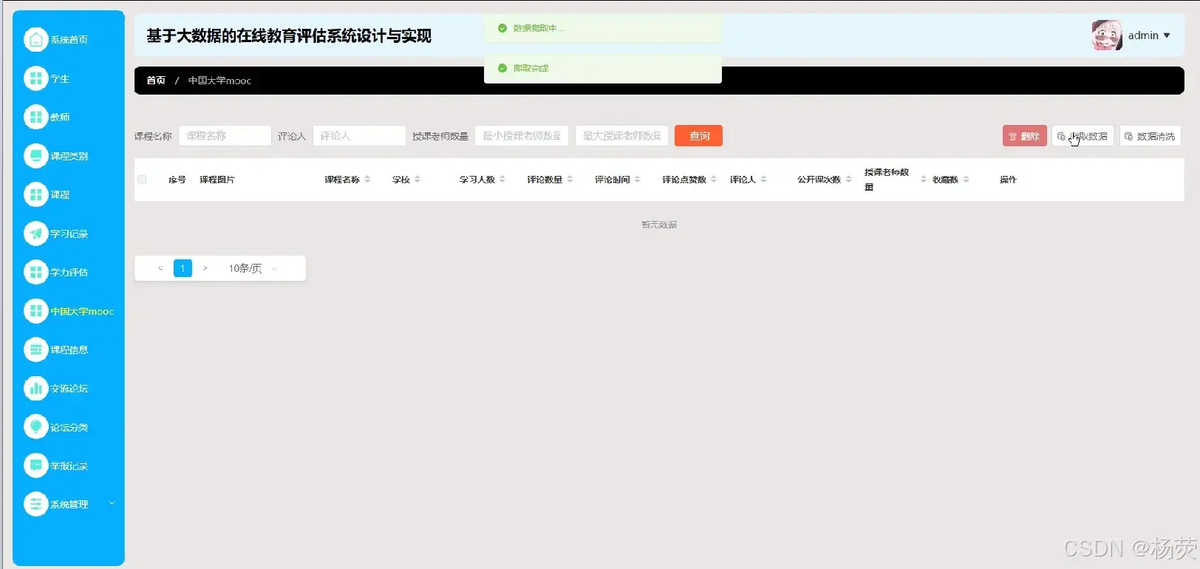Click the red 删除 button

tap(1024, 136)
